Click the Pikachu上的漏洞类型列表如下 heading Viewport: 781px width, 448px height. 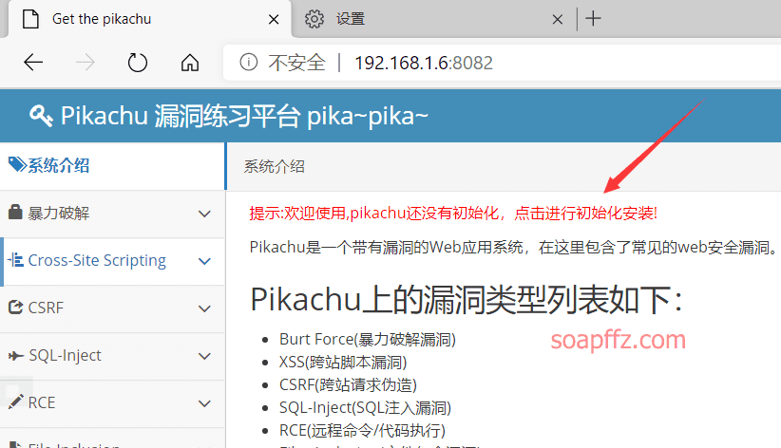pyautogui.click(x=467, y=300)
